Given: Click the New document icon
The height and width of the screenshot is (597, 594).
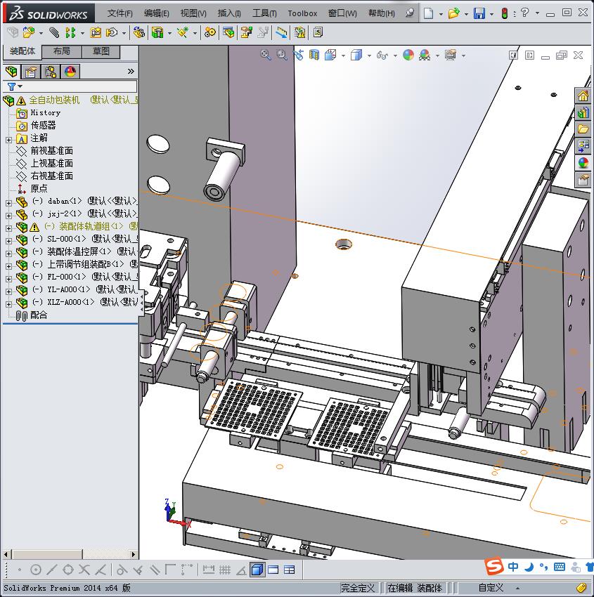Looking at the screenshot, I should (428, 13).
